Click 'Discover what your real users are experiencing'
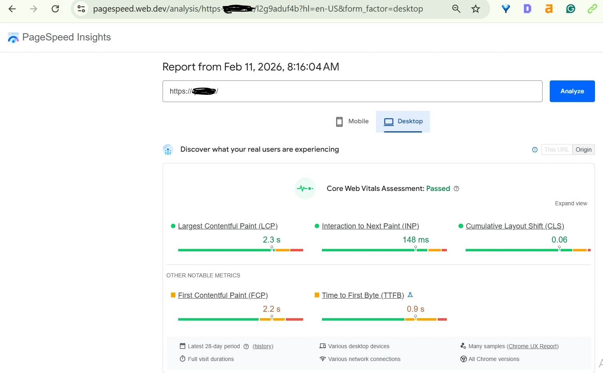Screen dimensions: 603x373 [x=259, y=149]
